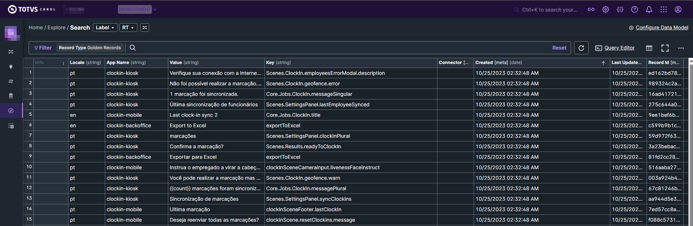Expand the RT dropdown
Screen dimensions: 693x226
[x=128, y=27]
